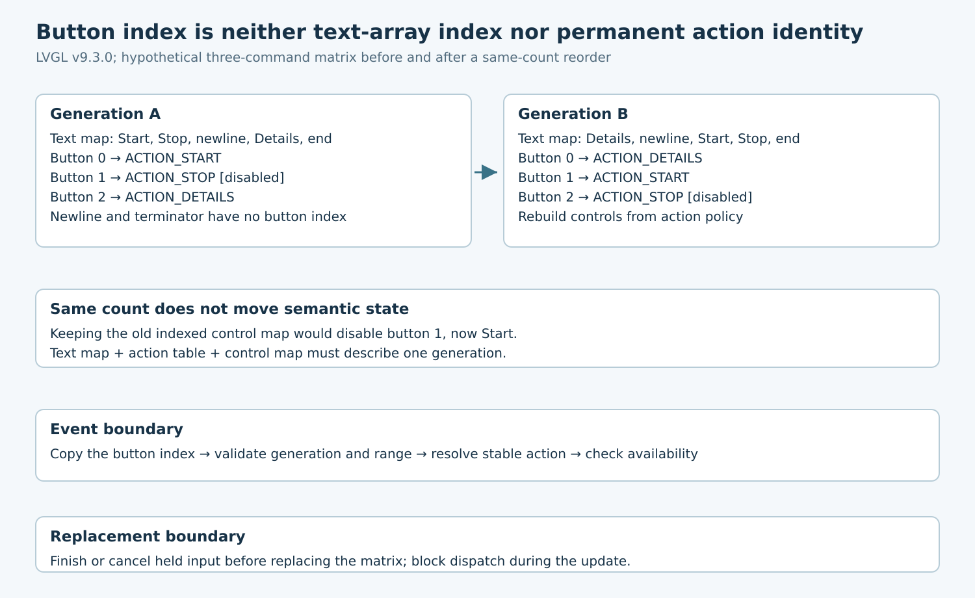This screenshot has width=975, height=598.
Task: Select the 'Generation A' heading
Action: 105,114
